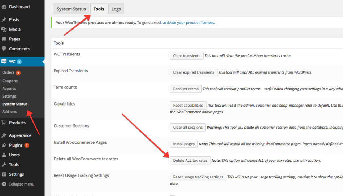The height and width of the screenshot is (196, 343).
Task: Click the Plugins plug icon
Action: click(4, 145)
